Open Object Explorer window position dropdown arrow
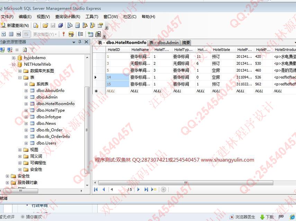This screenshot has height=221, width=296. [x=74, y=42]
